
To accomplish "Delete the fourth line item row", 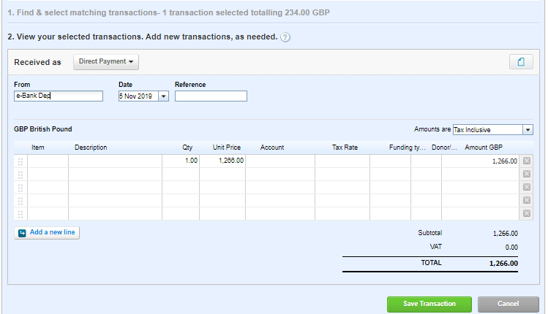I will (x=526, y=201).
